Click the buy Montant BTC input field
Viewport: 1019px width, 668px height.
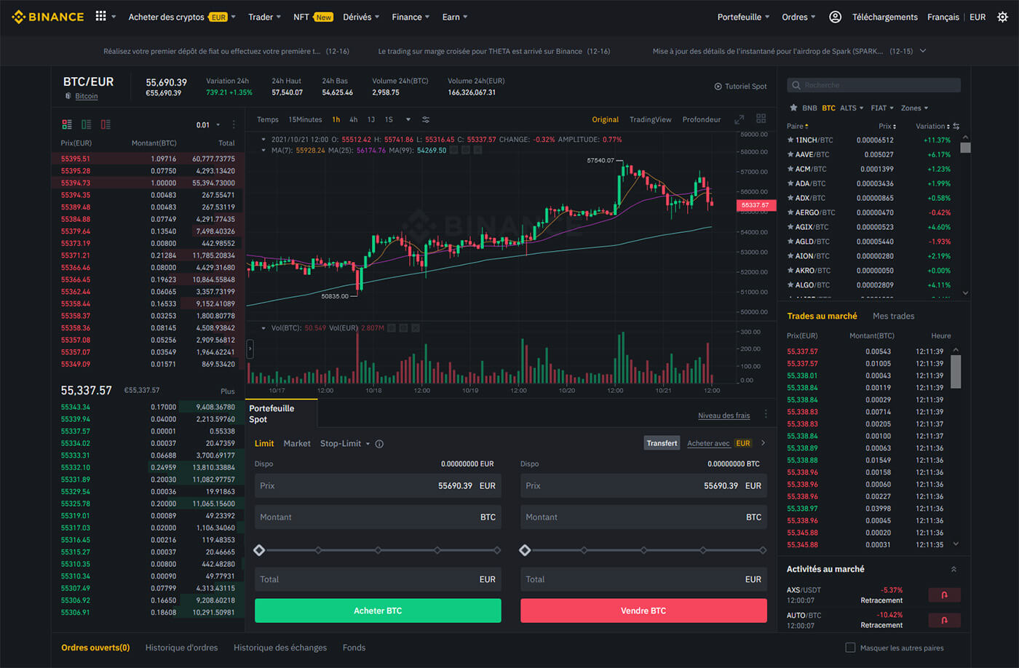coord(378,517)
